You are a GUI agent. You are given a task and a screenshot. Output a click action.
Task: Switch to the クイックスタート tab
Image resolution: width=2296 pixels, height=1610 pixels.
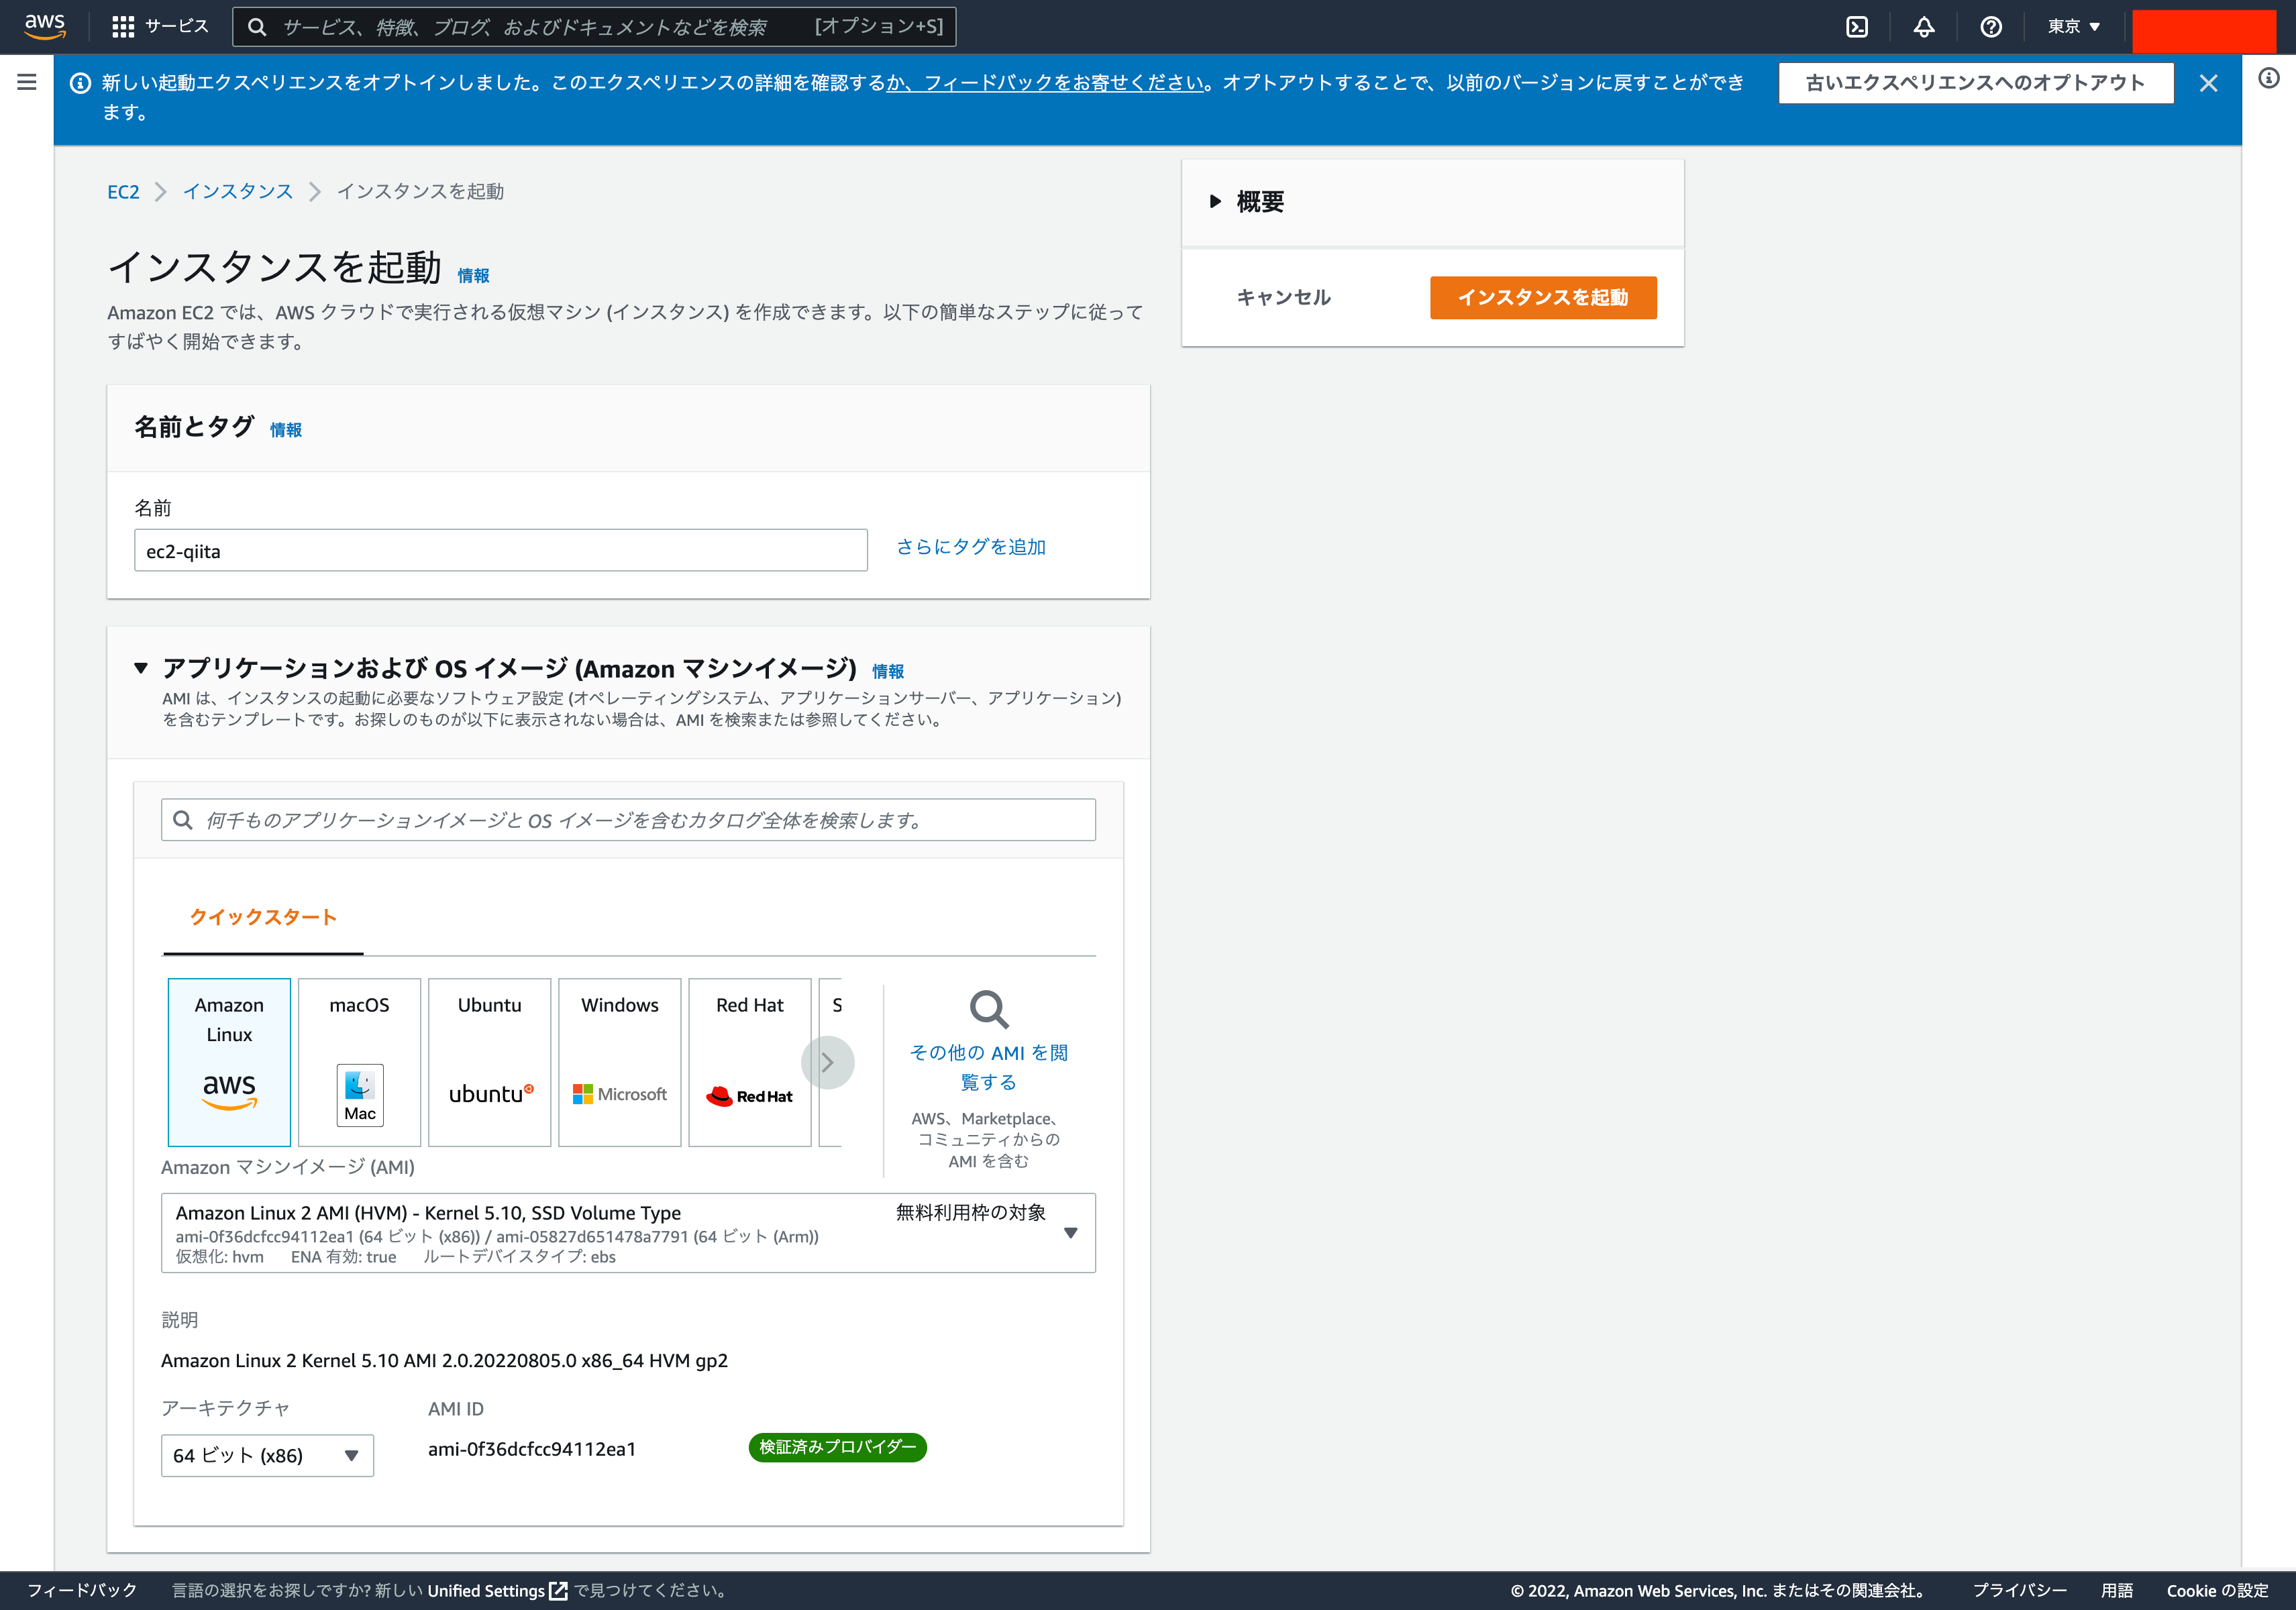tap(262, 916)
